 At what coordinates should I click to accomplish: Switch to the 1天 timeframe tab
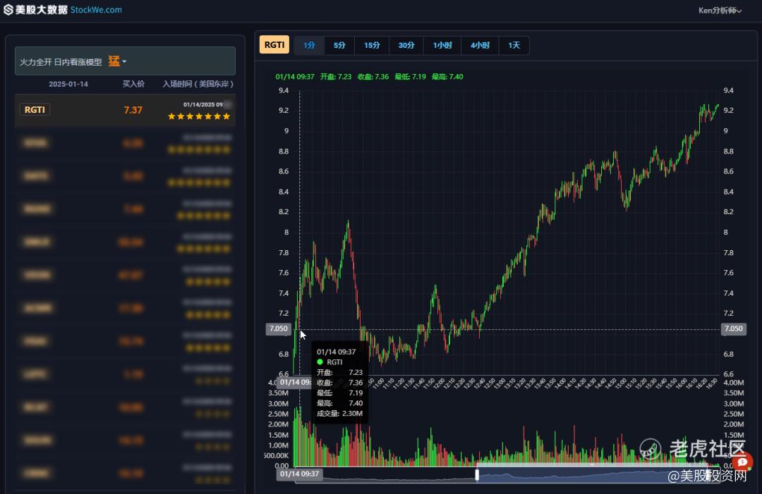pyautogui.click(x=514, y=45)
